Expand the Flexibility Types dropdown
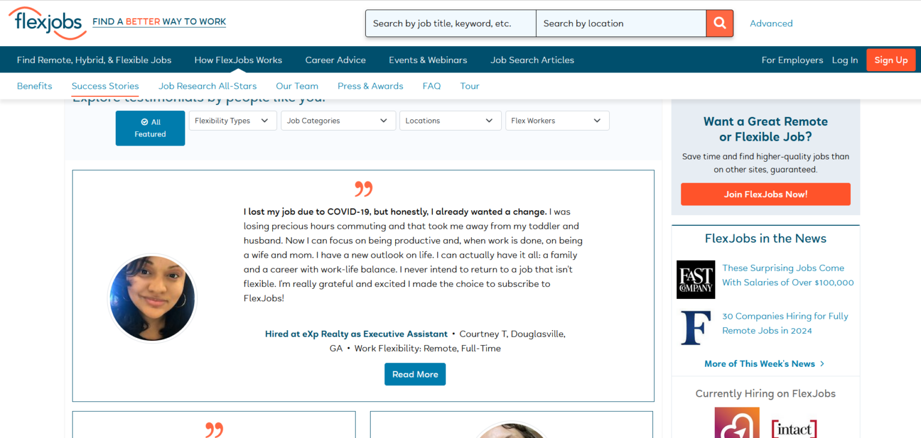This screenshot has height=438, width=921. coord(233,120)
